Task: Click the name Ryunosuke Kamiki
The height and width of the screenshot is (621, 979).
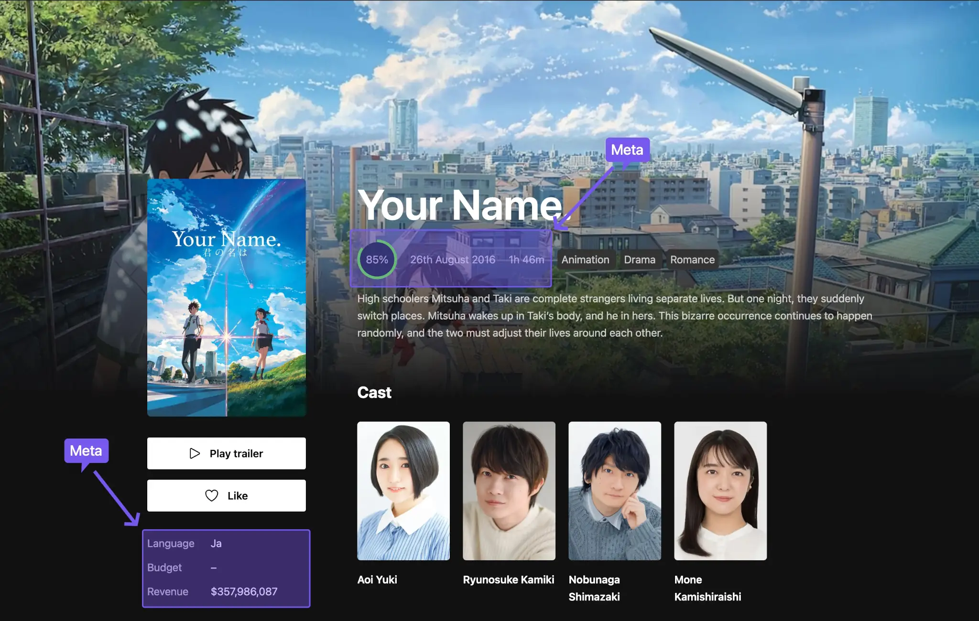Action: pos(509,579)
